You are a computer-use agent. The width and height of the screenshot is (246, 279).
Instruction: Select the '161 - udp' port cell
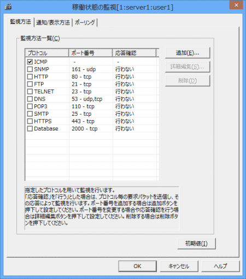pos(84,69)
